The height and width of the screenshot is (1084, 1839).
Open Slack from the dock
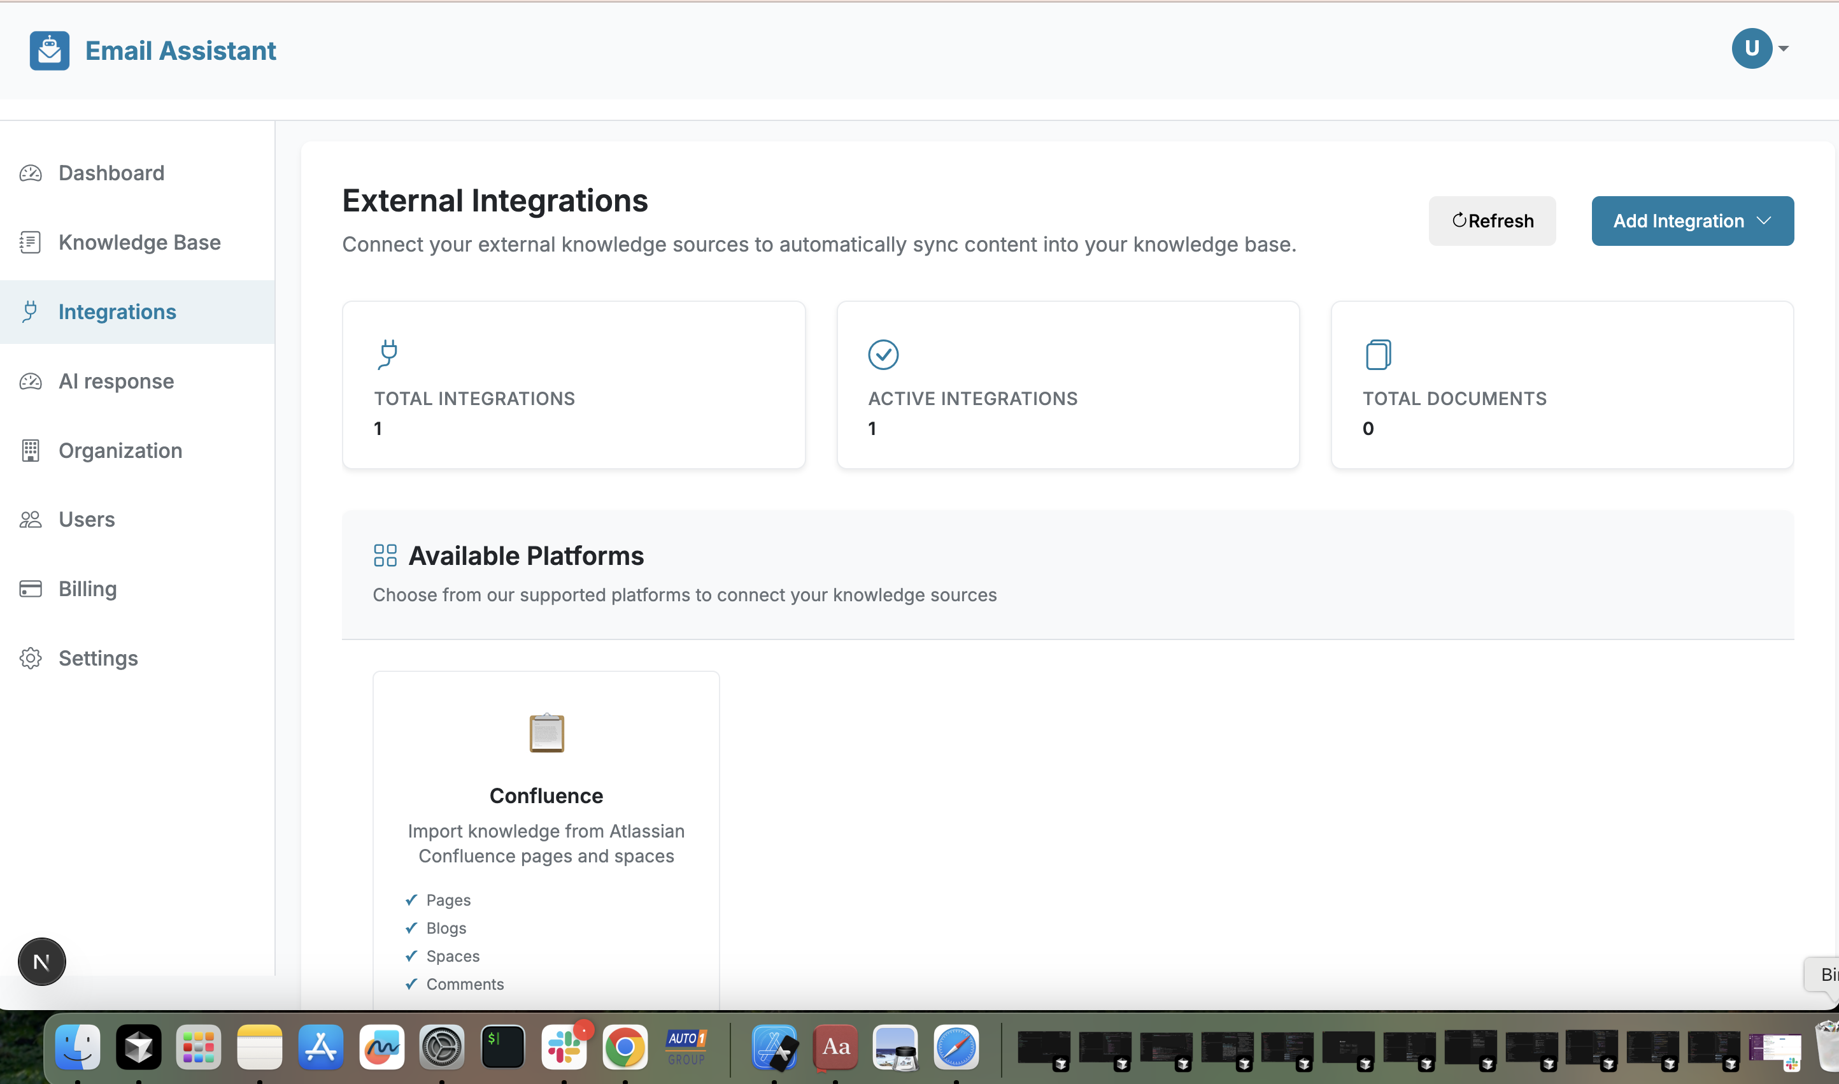(x=564, y=1047)
